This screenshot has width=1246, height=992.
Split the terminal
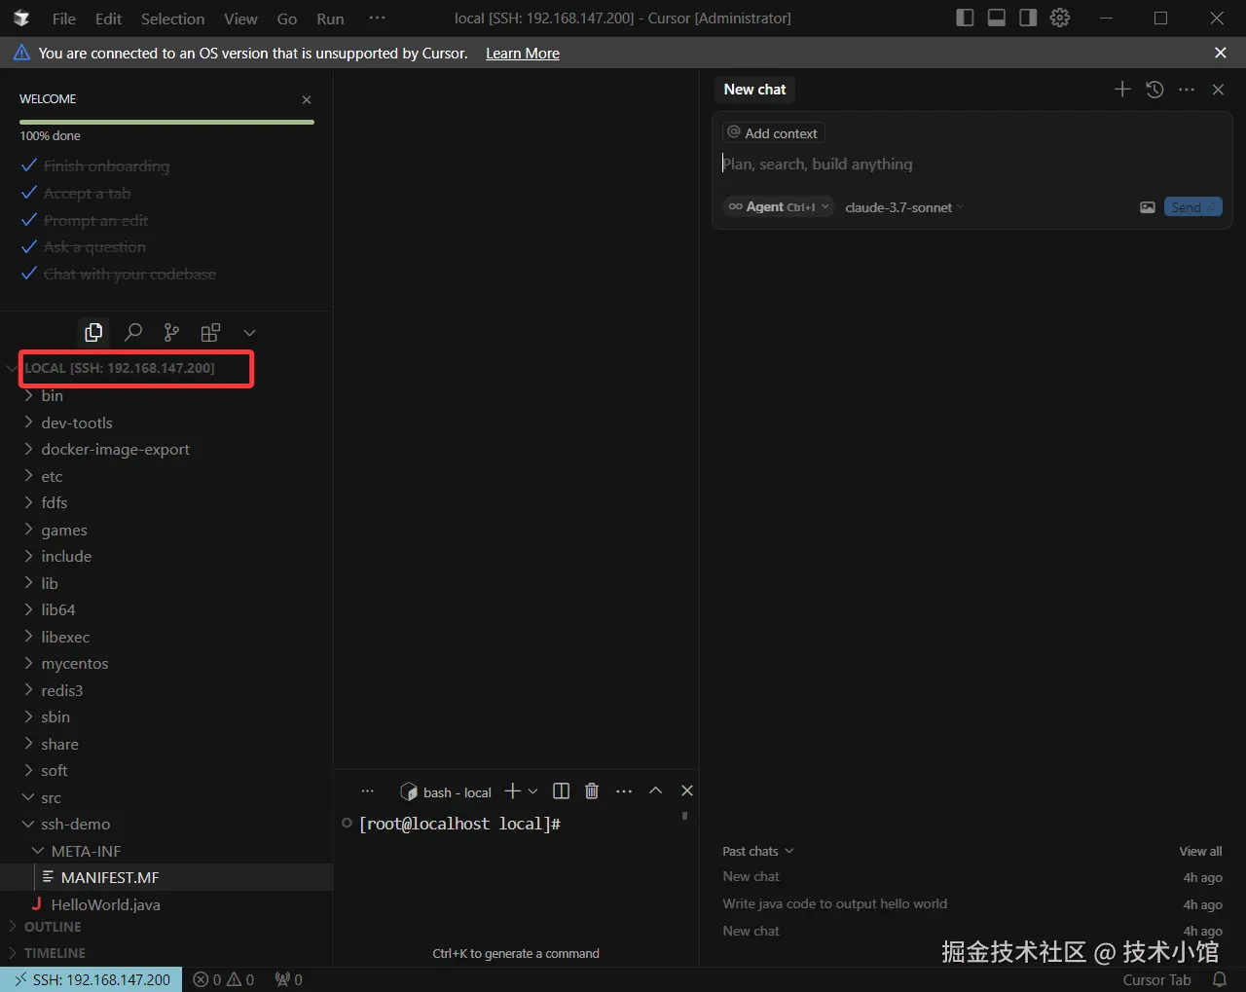pos(561,791)
